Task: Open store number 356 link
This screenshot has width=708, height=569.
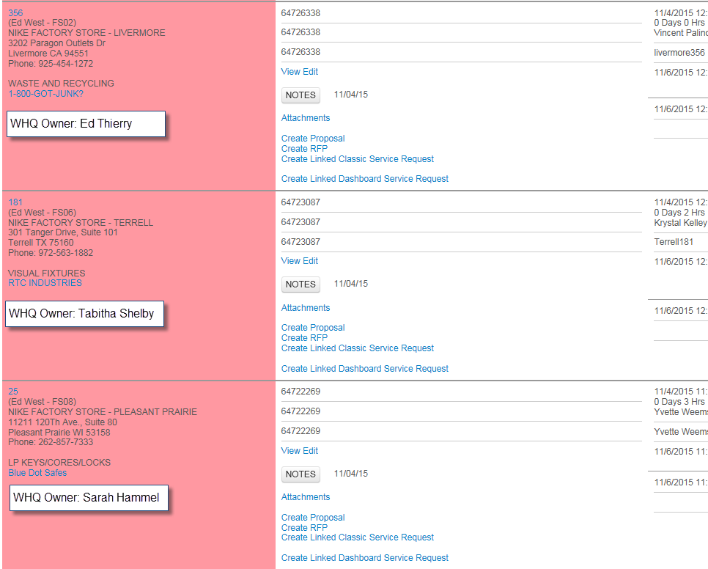Action: [x=15, y=13]
